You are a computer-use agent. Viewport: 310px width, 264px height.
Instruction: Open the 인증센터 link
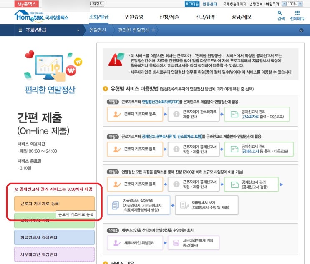209,4
